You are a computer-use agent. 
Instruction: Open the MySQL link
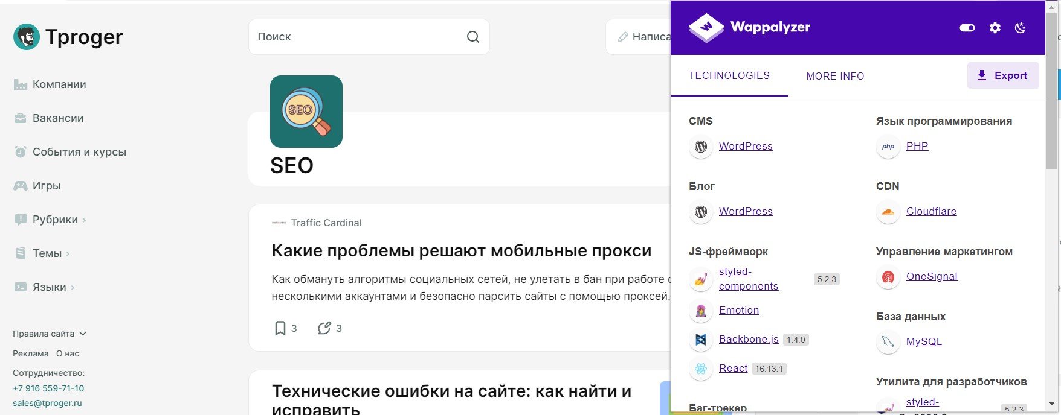click(924, 341)
